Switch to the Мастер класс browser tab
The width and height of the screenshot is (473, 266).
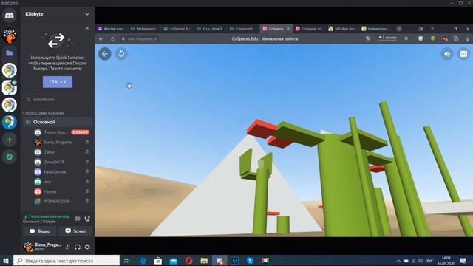[110, 29]
